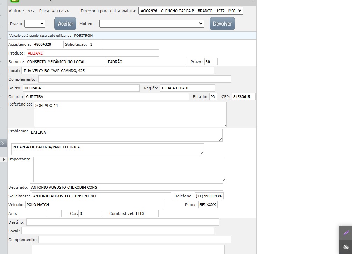Click the Produto field showing ALLIANZ

[93, 53]
